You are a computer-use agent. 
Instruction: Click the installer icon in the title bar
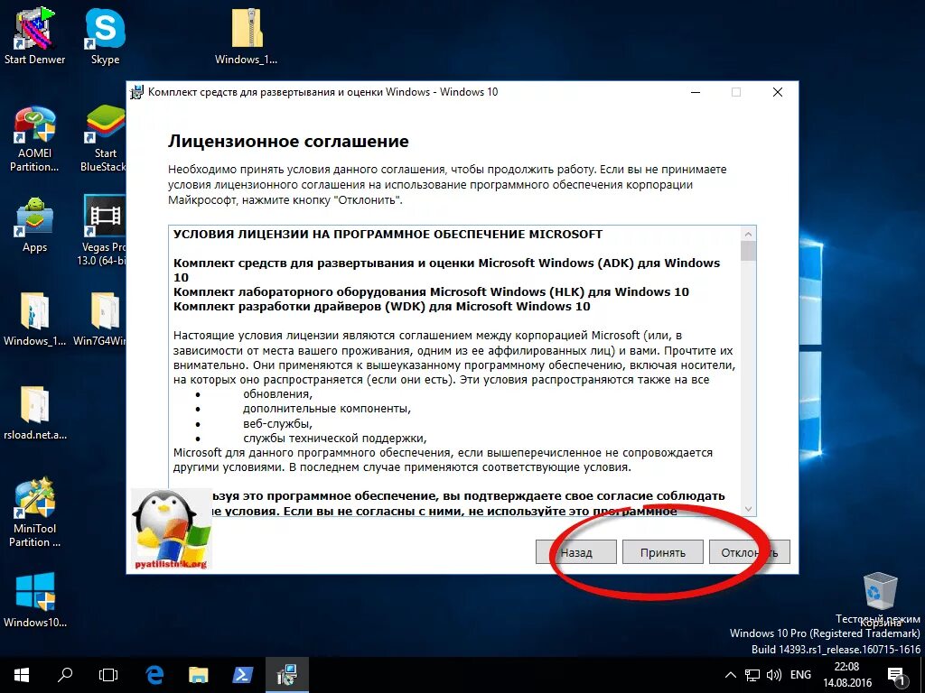(x=137, y=92)
